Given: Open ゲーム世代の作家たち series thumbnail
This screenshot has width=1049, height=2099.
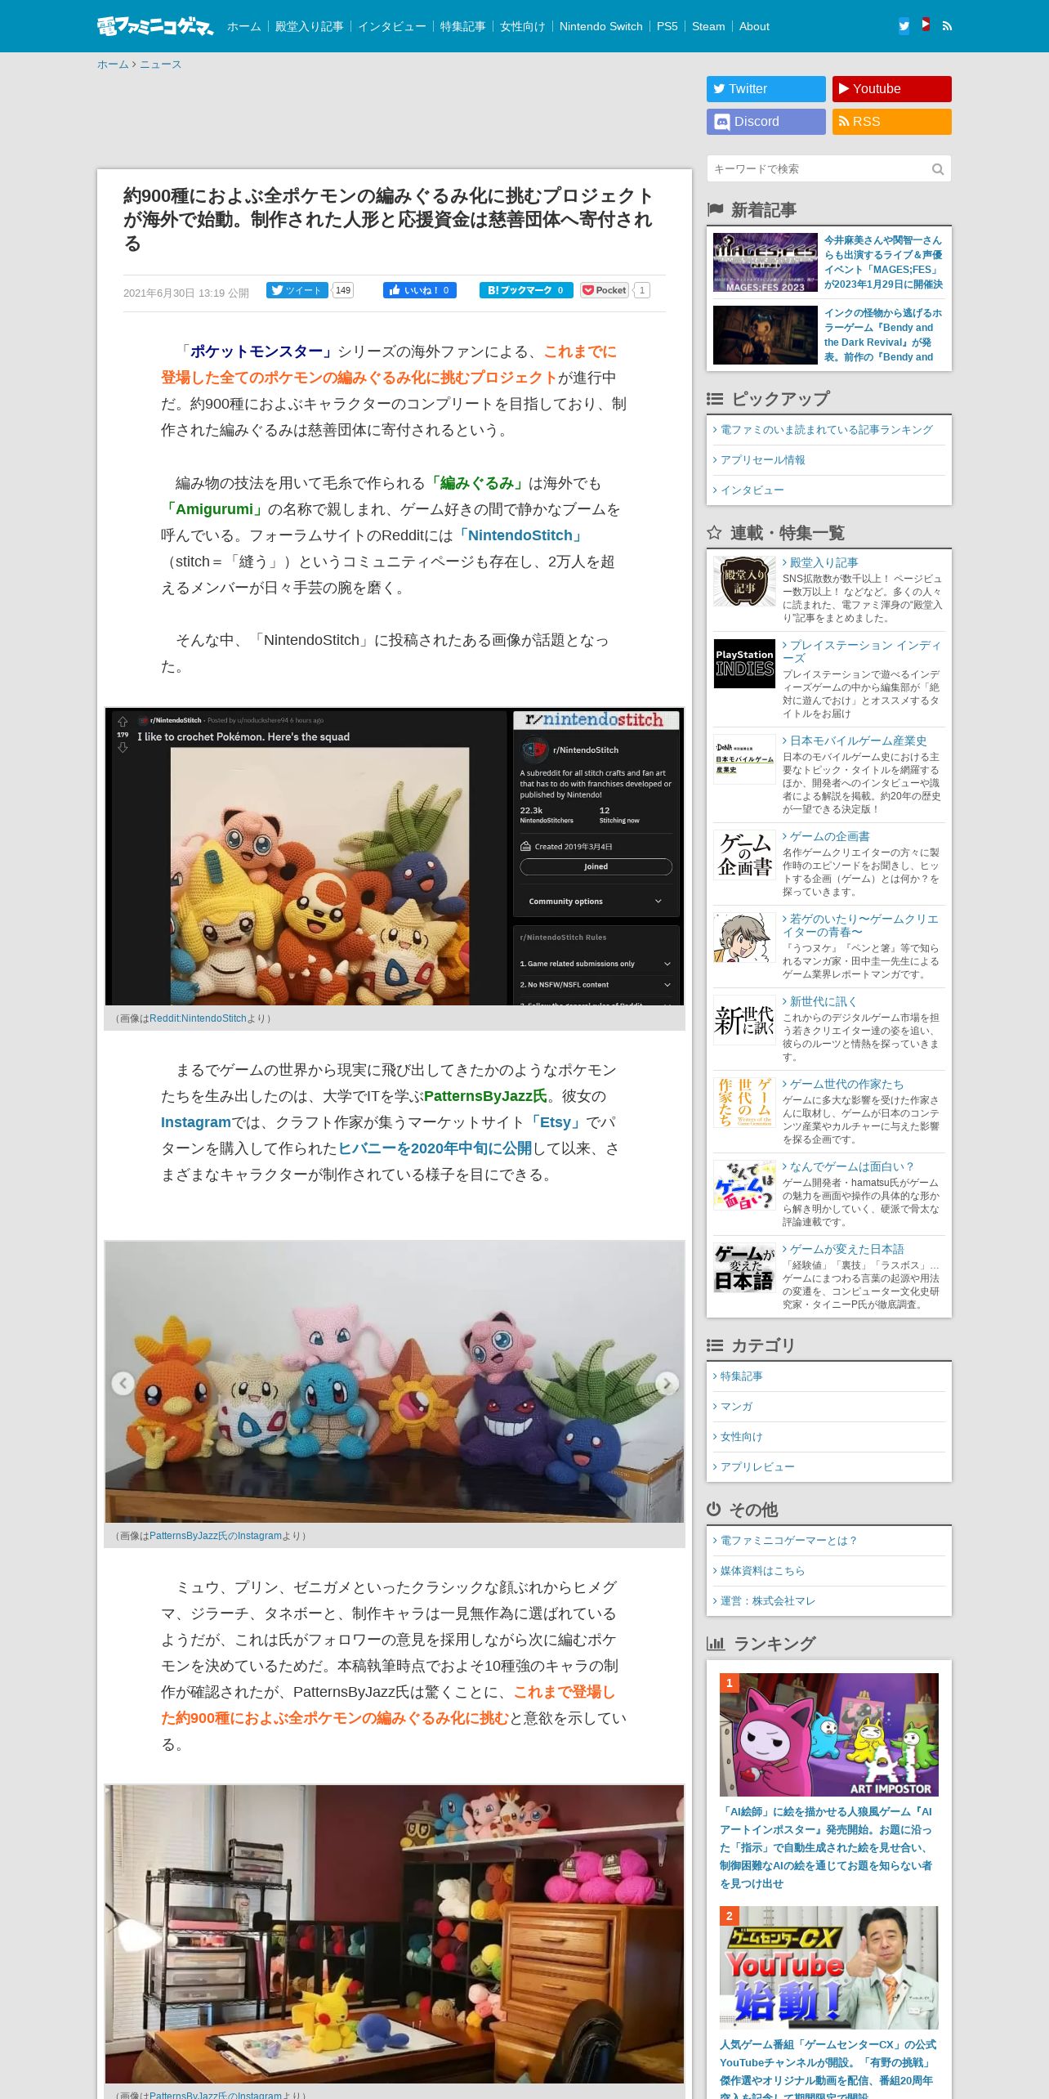Looking at the screenshot, I should [744, 1103].
